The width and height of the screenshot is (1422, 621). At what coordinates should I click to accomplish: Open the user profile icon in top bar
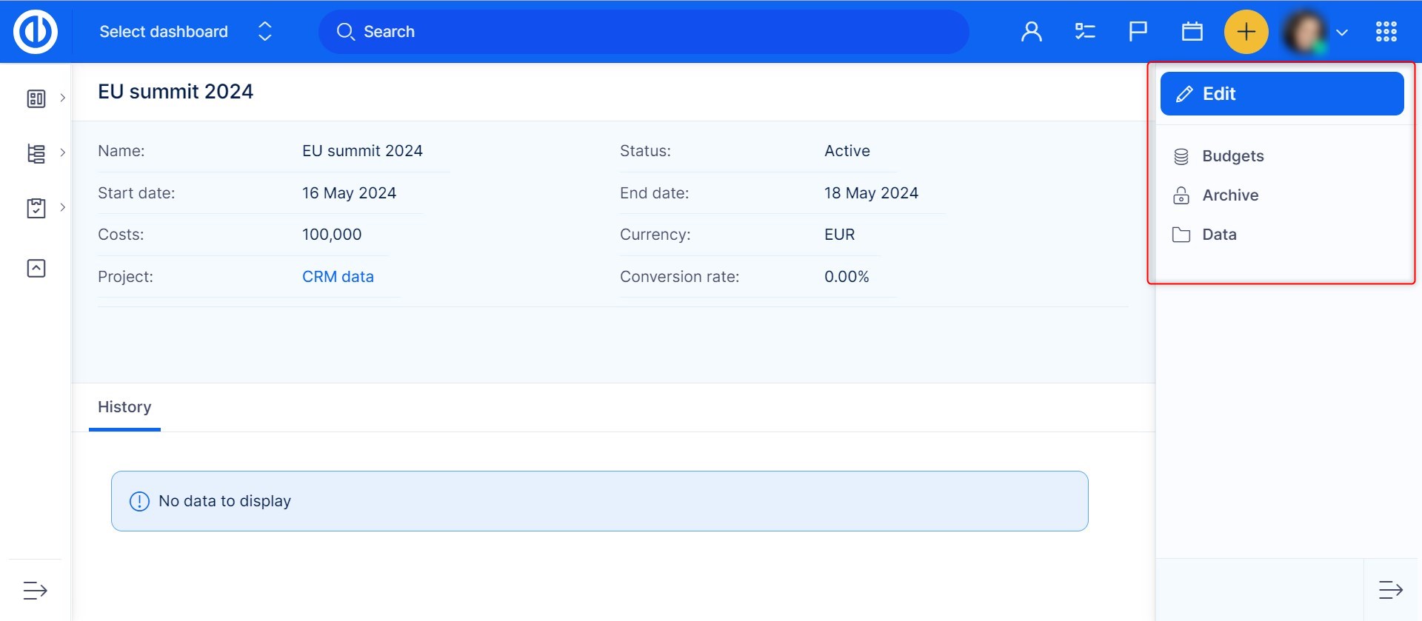coord(1031,32)
